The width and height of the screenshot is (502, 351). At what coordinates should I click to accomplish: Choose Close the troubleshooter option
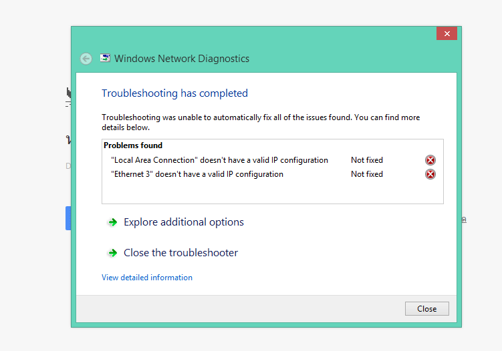tap(180, 253)
